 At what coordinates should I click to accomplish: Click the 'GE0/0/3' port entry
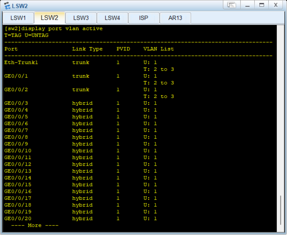pos(16,103)
